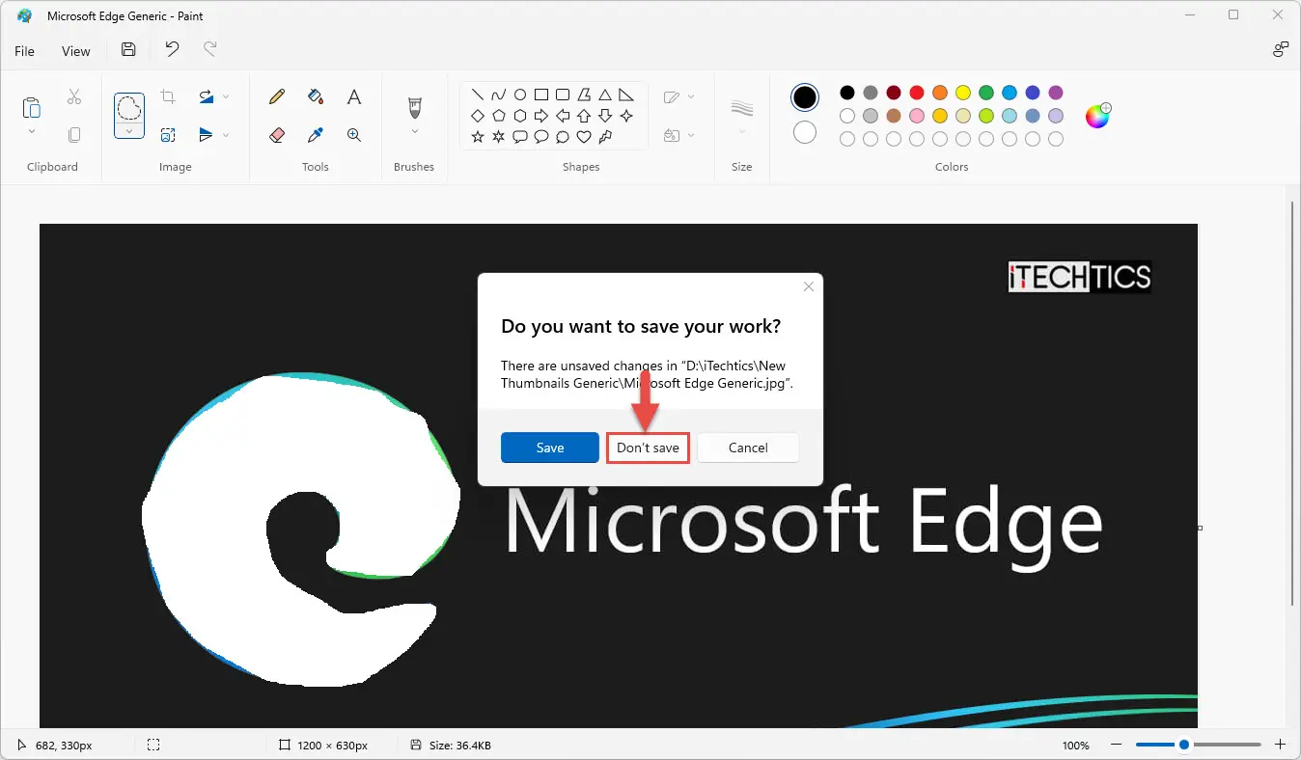Select the Color picker eyedropper tool
1301x760 pixels.
(x=316, y=135)
